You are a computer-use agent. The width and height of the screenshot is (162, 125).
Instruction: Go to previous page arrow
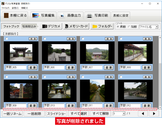(143, 114)
